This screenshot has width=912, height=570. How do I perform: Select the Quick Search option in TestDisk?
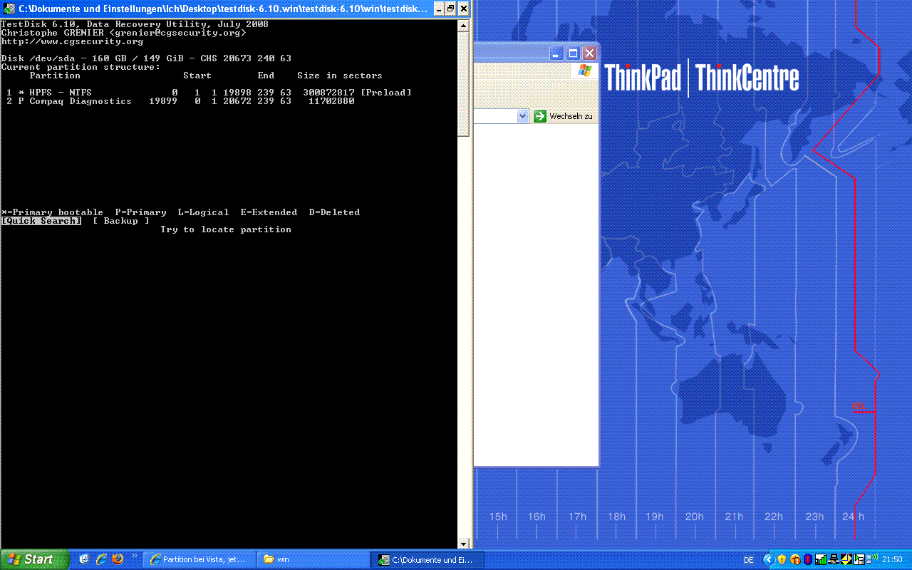click(41, 221)
